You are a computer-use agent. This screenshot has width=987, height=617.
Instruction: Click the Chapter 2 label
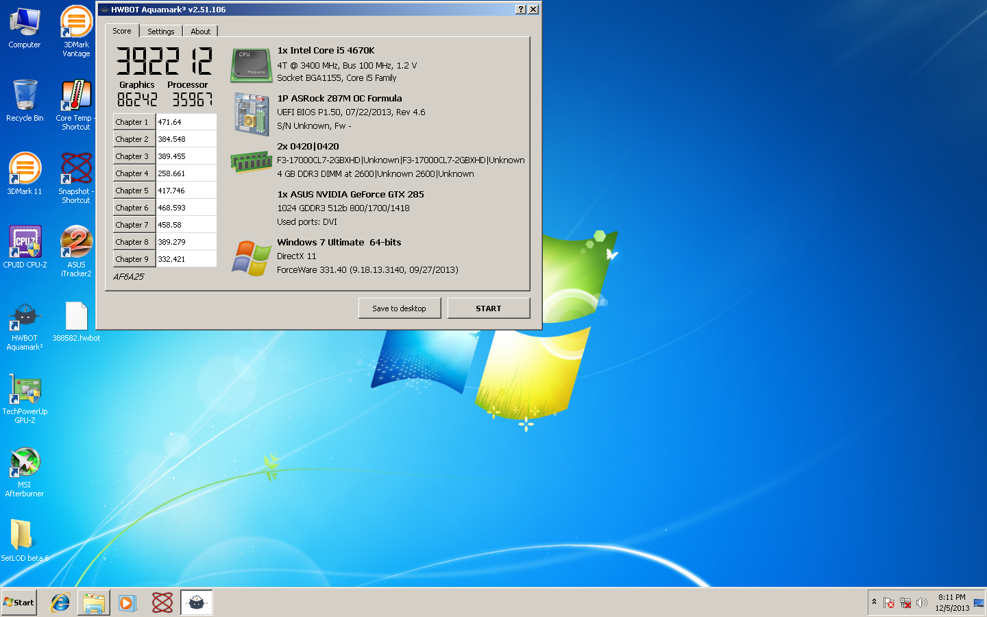coord(134,139)
